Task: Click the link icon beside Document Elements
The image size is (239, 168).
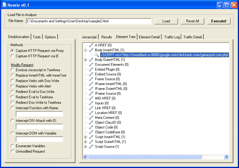Action: pos(91,65)
